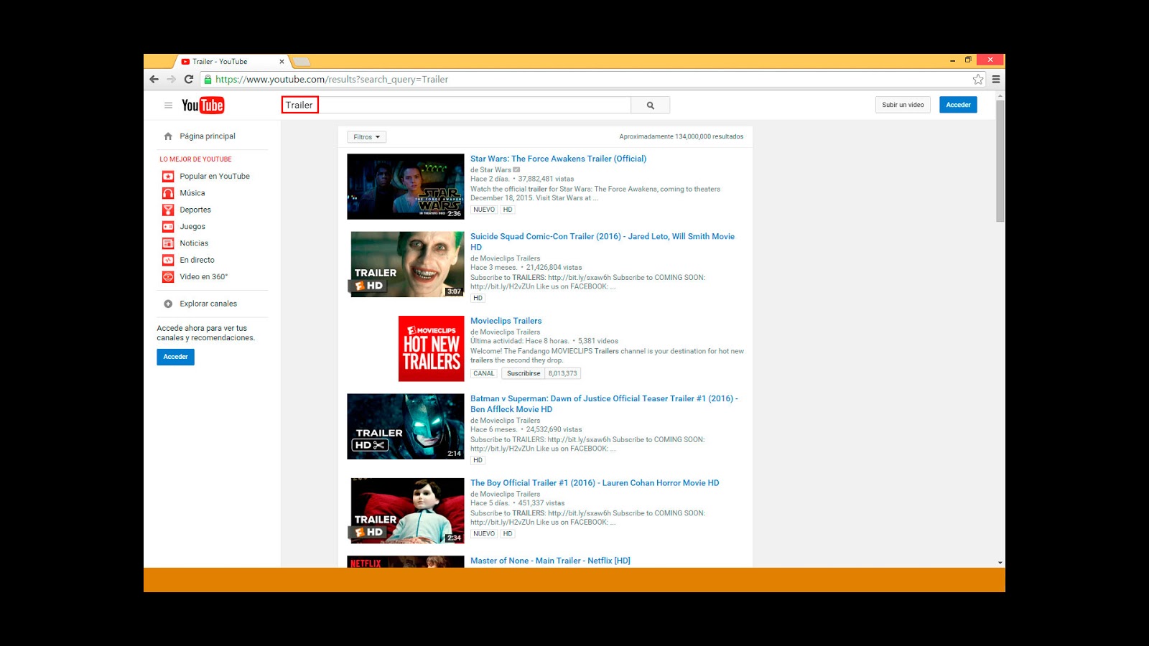
Task: Click the Batman v Superman thumbnail
Action: 406,426
